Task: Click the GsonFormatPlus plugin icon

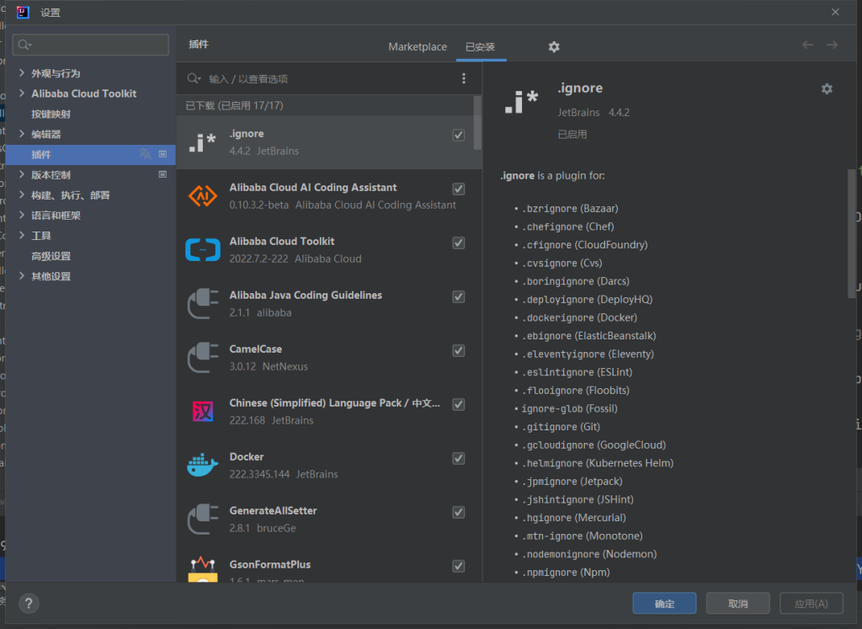Action: 202,569
